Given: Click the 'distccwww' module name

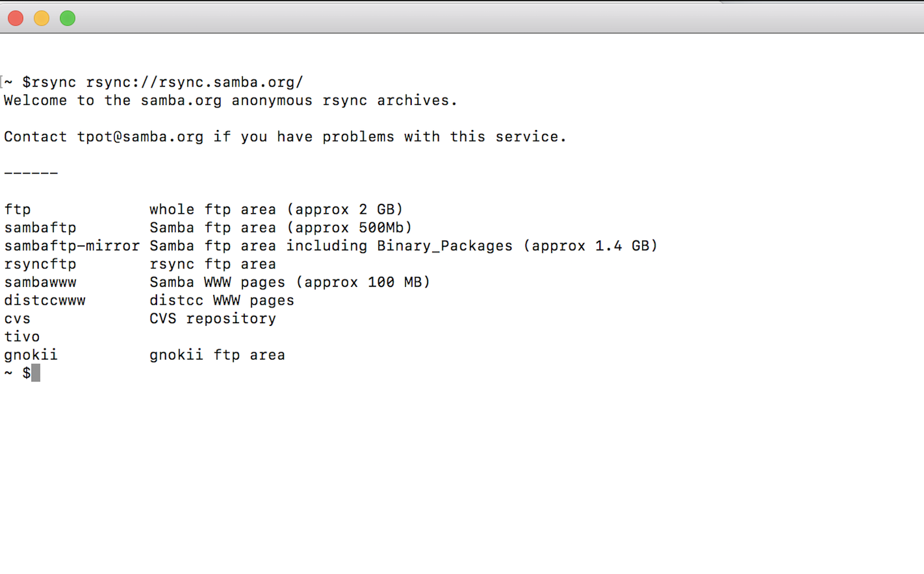Looking at the screenshot, I should (x=45, y=301).
